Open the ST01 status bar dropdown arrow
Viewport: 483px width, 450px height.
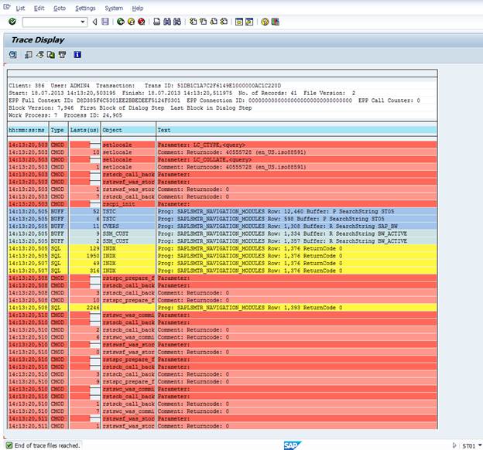point(480,445)
